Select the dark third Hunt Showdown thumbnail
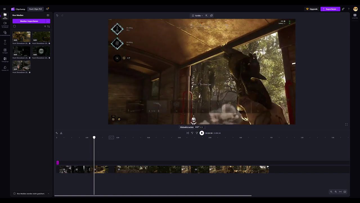The image size is (360, 203). point(21,51)
